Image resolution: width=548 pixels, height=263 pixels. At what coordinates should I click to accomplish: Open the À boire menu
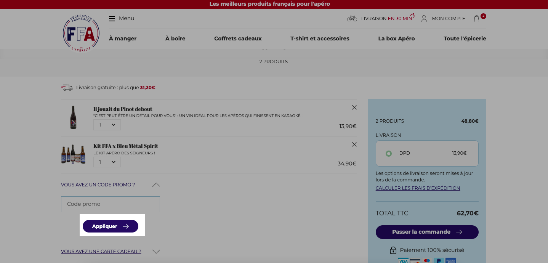pos(175,38)
